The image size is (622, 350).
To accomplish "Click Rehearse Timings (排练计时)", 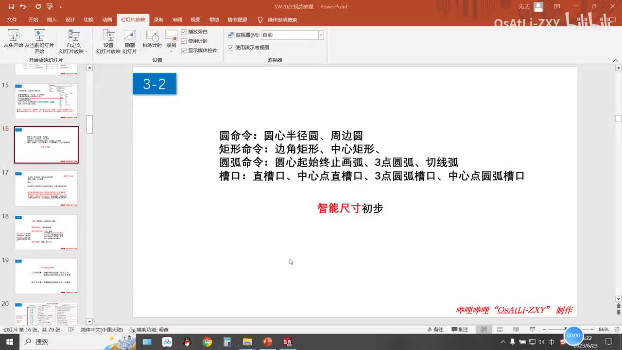I will [152, 39].
